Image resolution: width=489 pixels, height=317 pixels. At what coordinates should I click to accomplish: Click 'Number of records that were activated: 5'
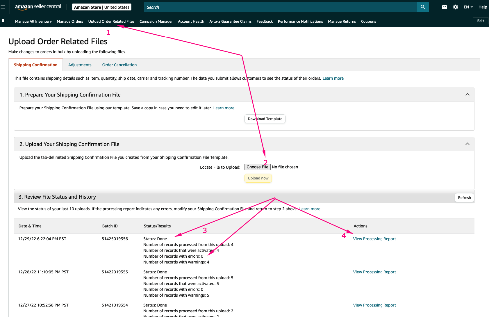pyautogui.click(x=181, y=284)
